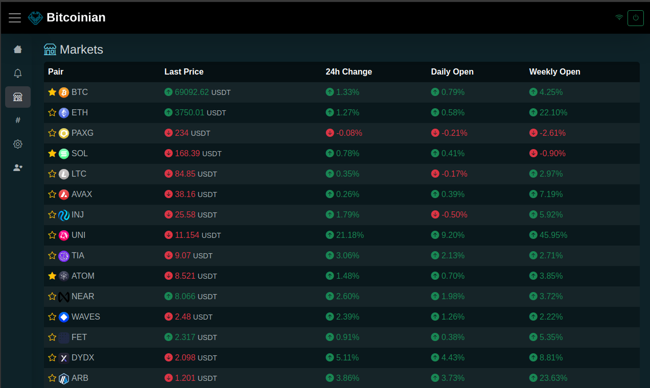The width and height of the screenshot is (650, 388).
Task: Click NEAR last price 8.066
Action: click(x=185, y=297)
